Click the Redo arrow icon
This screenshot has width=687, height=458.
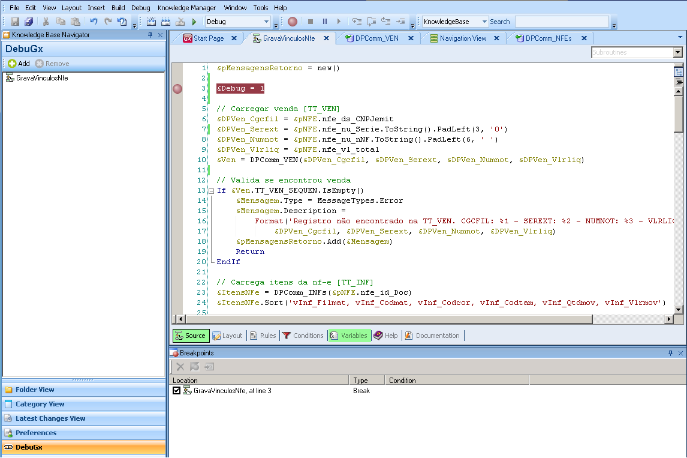click(x=108, y=22)
